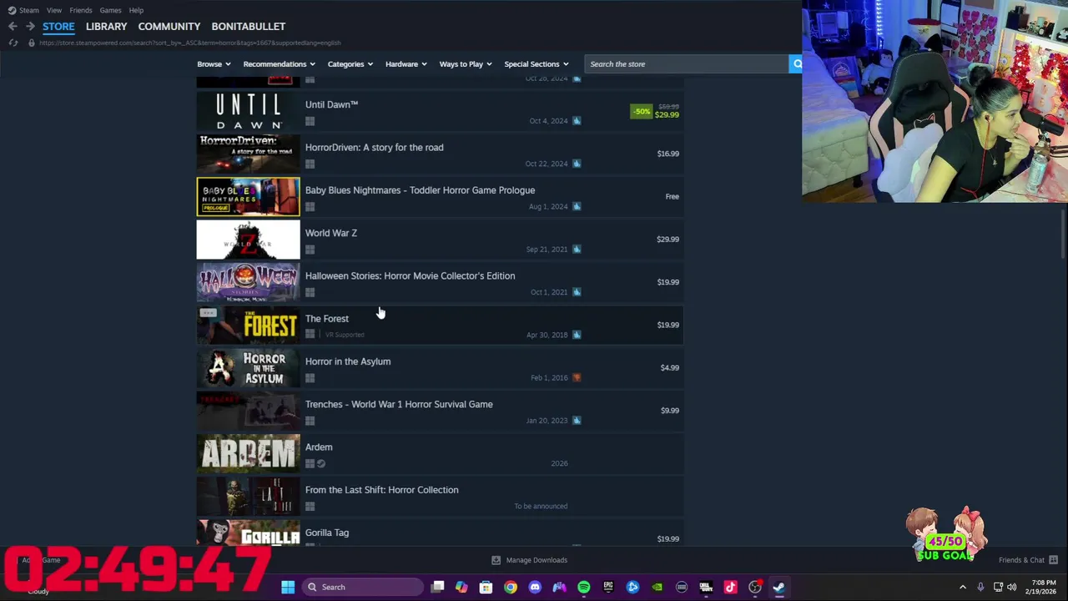Open Discord from the taskbar

(535, 587)
